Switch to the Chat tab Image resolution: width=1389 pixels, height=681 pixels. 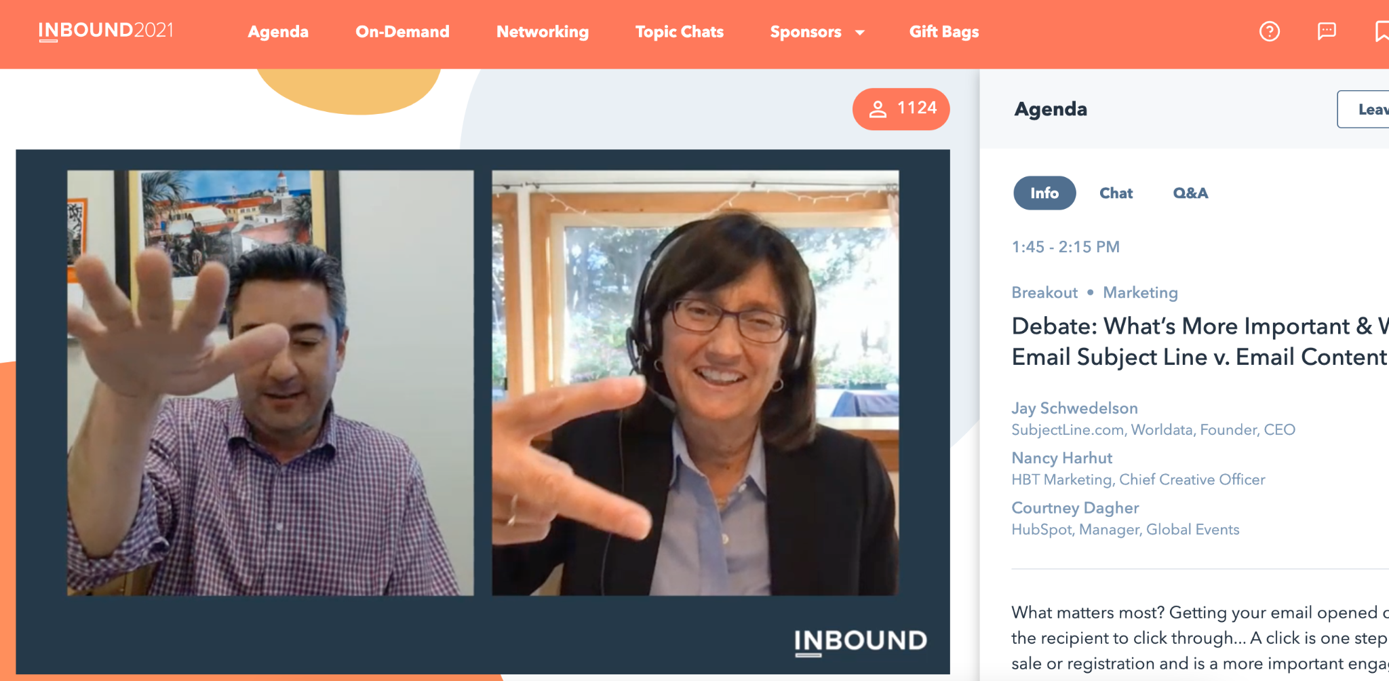[1116, 193]
